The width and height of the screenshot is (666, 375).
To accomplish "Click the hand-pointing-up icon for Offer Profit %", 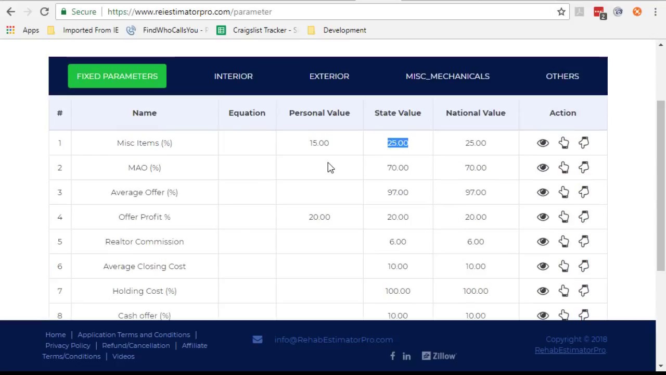I will (x=564, y=217).
